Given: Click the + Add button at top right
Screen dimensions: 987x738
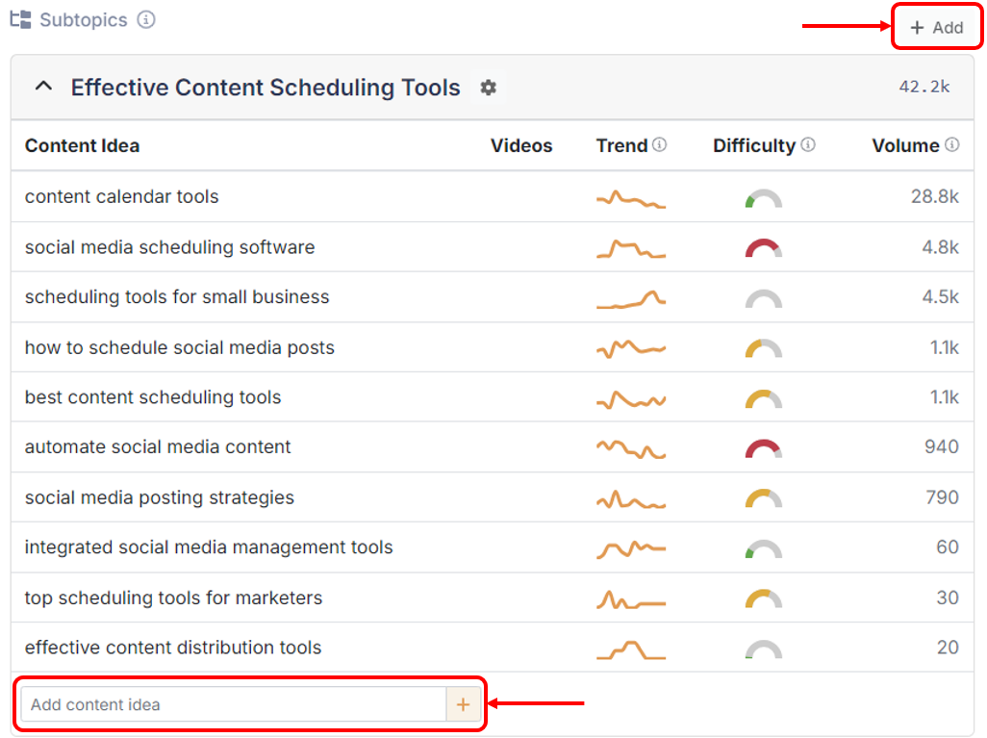Looking at the screenshot, I should pos(935,27).
